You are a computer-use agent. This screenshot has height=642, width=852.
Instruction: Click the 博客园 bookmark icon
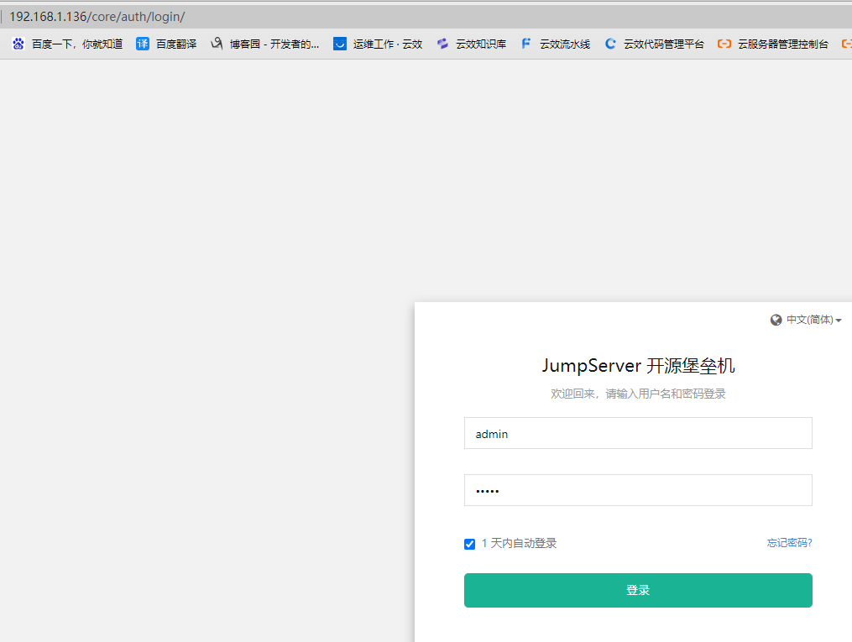(x=217, y=44)
